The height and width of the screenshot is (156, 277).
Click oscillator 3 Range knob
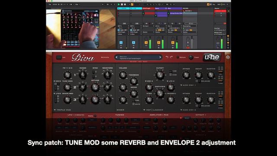tap(83, 100)
